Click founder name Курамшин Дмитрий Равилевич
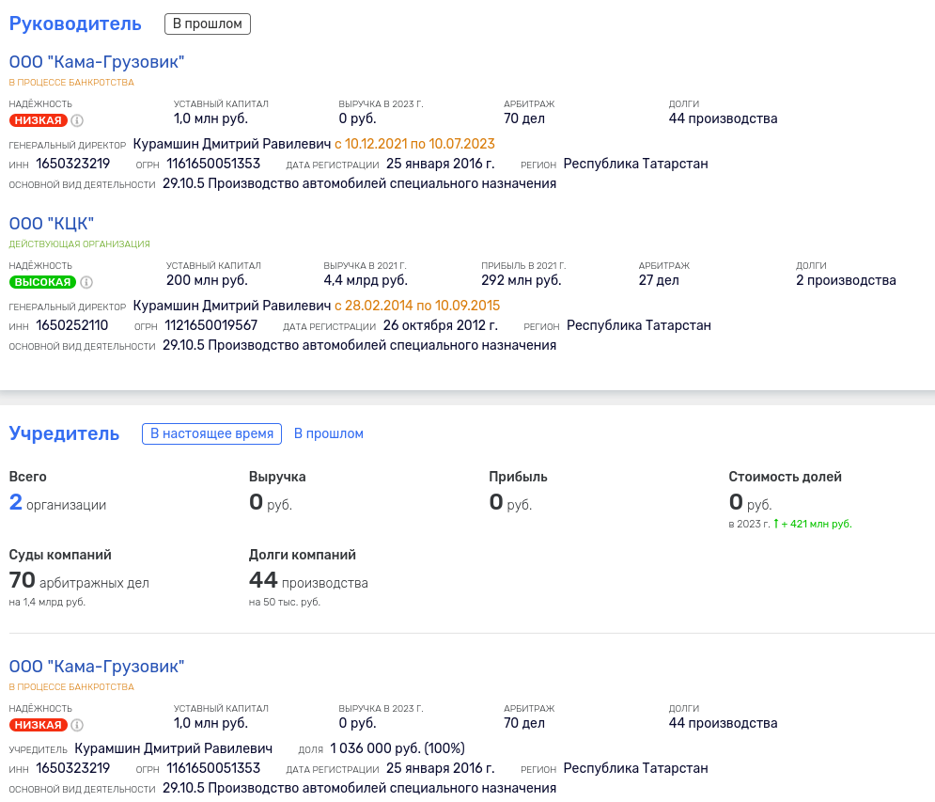The height and width of the screenshot is (802, 935). click(x=174, y=749)
